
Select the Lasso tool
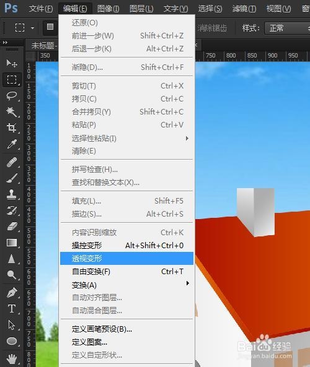point(12,96)
